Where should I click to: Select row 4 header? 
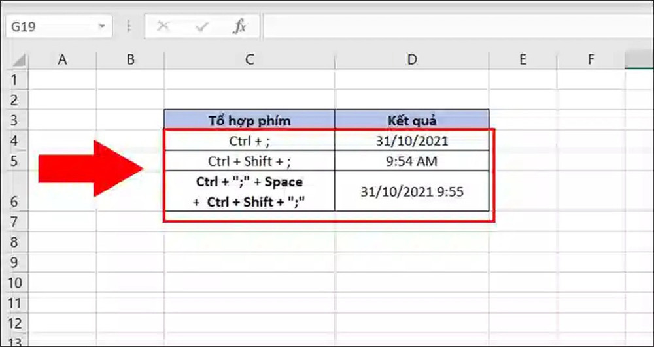[x=14, y=140]
